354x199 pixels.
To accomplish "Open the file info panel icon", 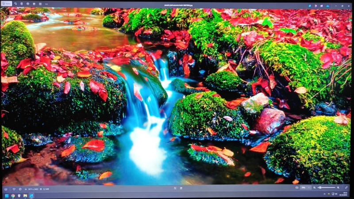I will (x=20, y=189).
